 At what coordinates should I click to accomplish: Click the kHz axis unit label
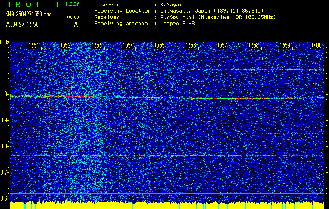click(5, 42)
